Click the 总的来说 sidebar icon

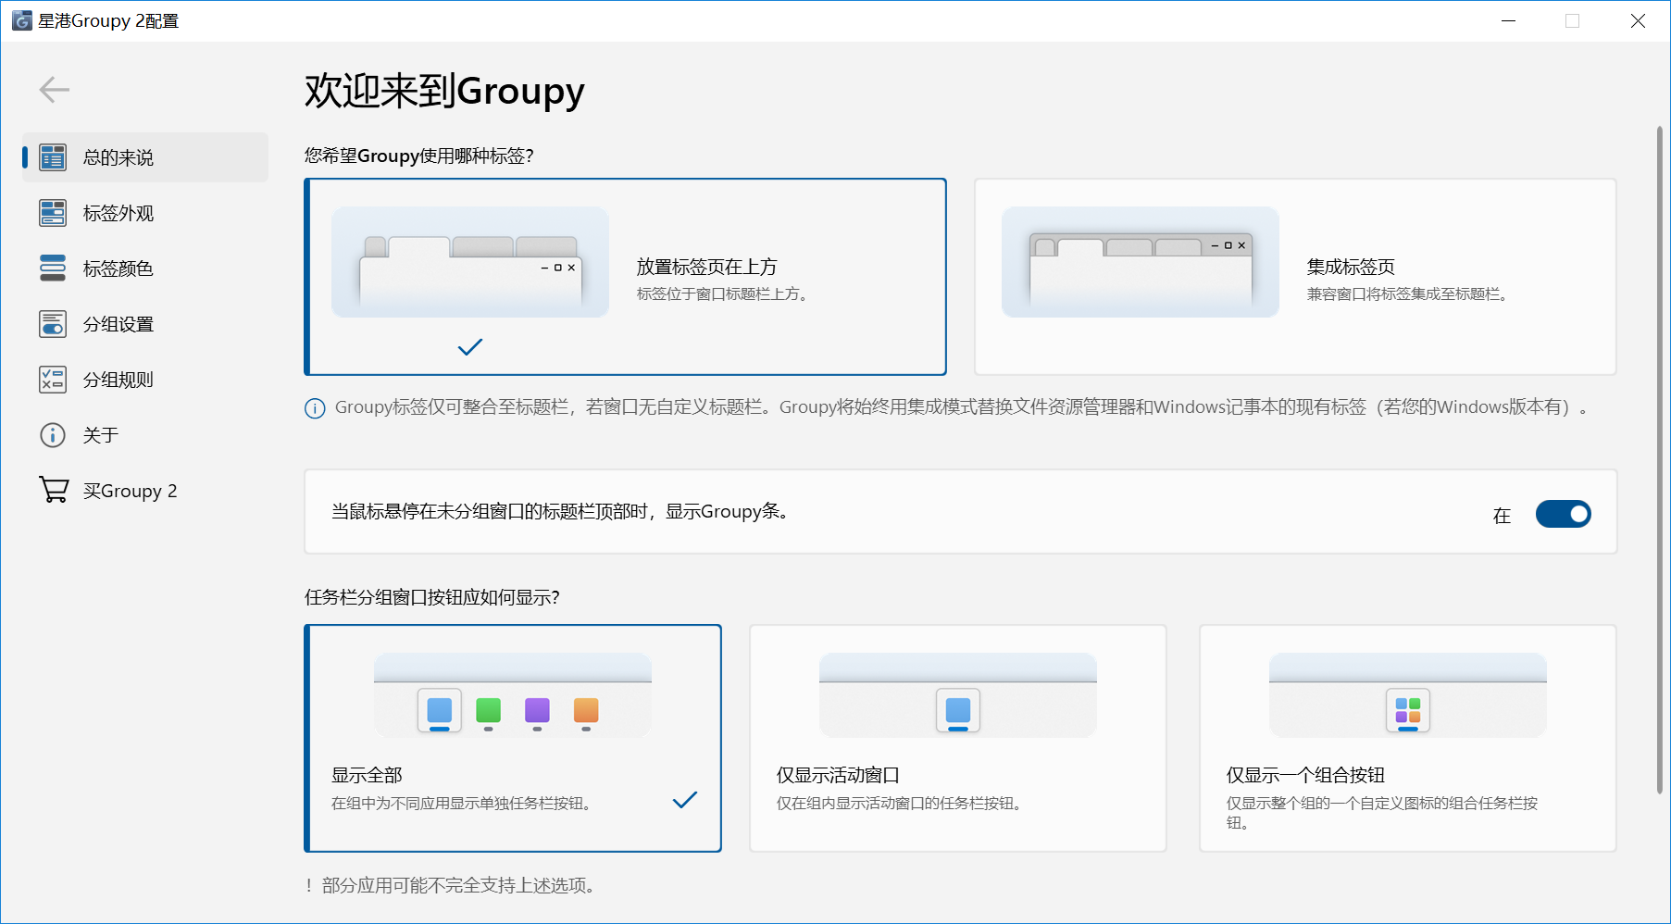click(53, 157)
